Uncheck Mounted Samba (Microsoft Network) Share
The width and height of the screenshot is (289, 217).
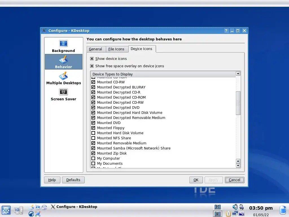(x=93, y=148)
